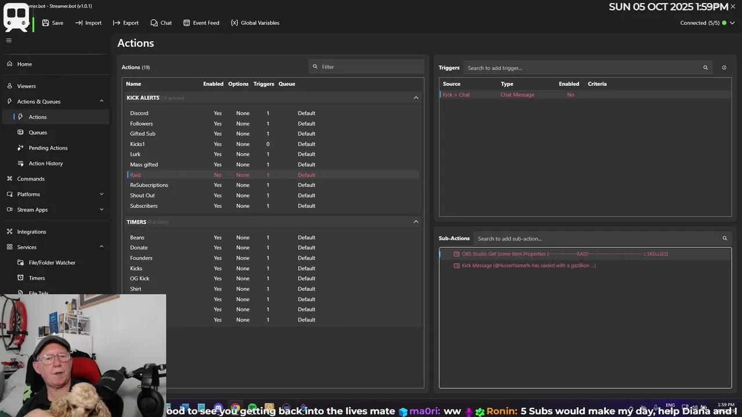Select the Followers action
742x417 pixels.
272,123
